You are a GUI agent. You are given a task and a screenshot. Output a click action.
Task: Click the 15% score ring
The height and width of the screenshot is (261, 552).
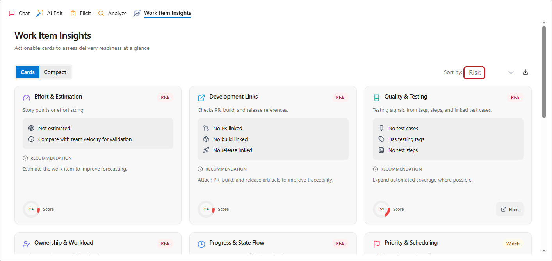[381, 209]
